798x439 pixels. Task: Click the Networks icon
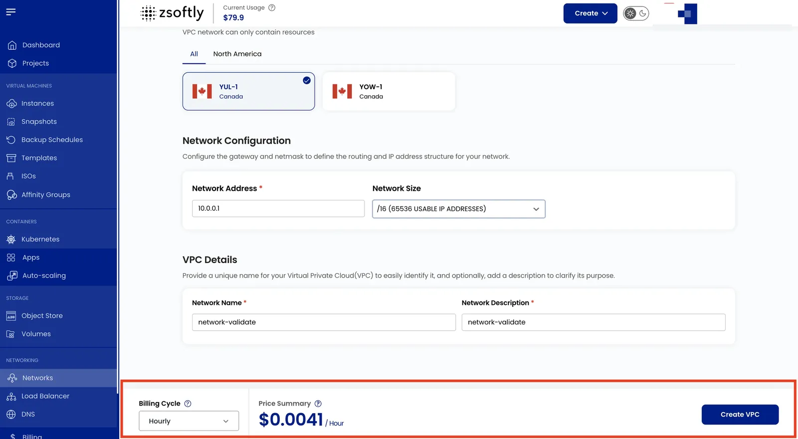tap(12, 378)
